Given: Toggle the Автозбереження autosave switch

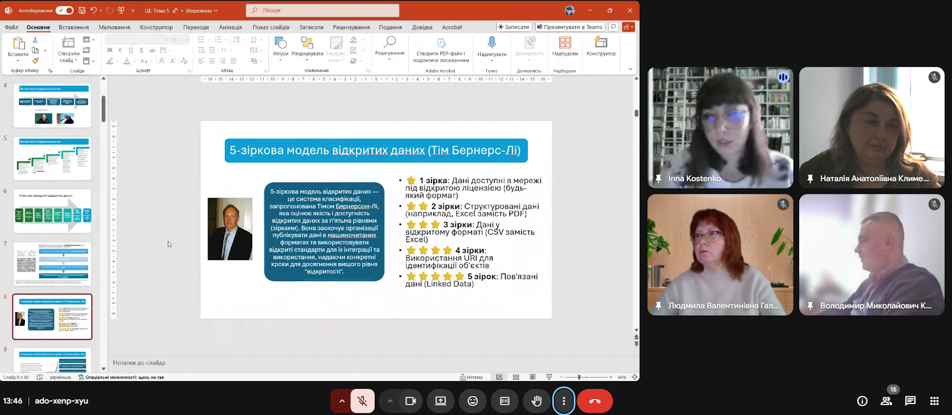Looking at the screenshot, I should 64,10.
